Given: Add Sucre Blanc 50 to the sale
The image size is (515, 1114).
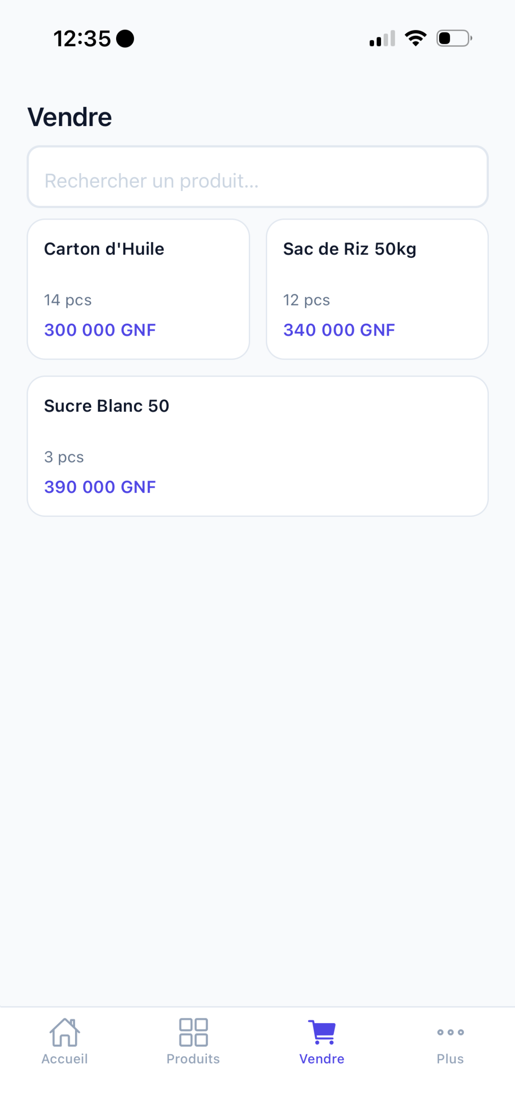Looking at the screenshot, I should coord(258,446).
